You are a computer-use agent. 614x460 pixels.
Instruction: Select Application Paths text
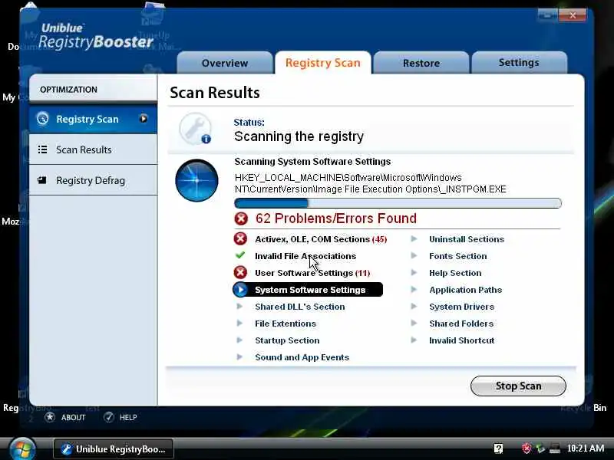465,290
